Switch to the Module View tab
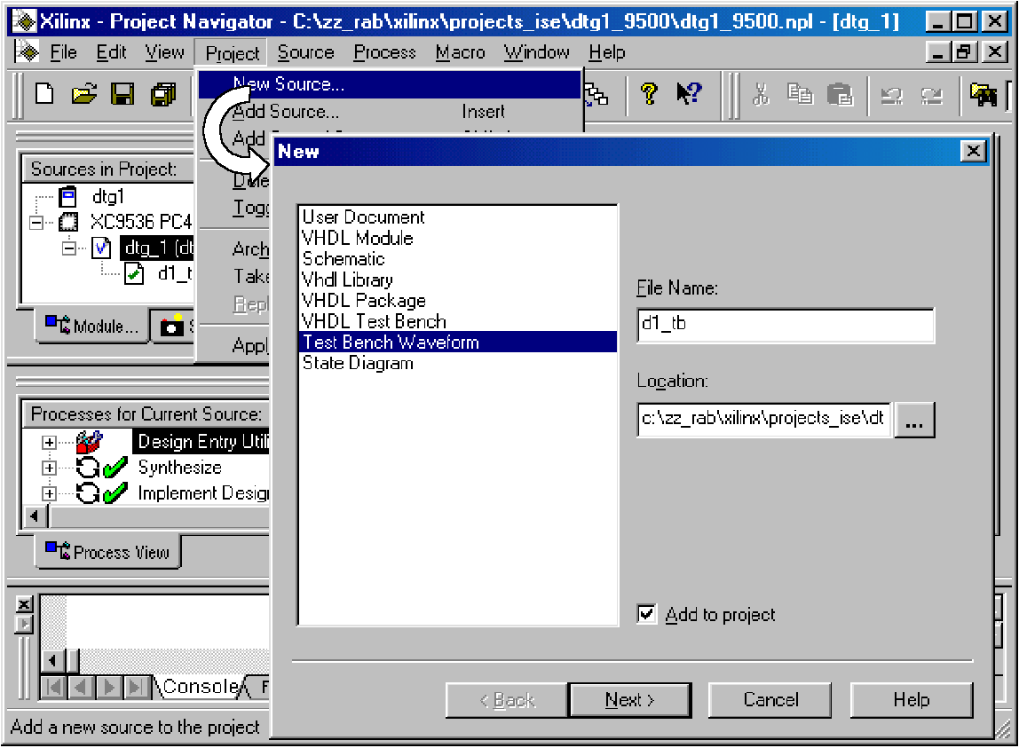This screenshot has width=1019, height=748. tap(92, 325)
